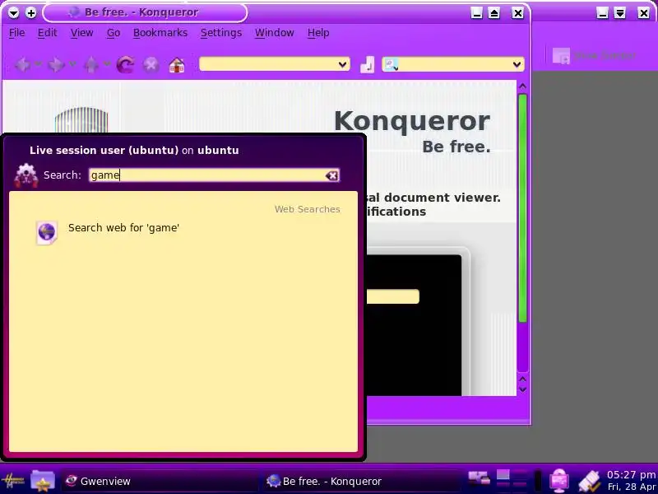Click the scrollbar down arrow in Konqueror
658x494 pixels.
[x=522, y=389]
